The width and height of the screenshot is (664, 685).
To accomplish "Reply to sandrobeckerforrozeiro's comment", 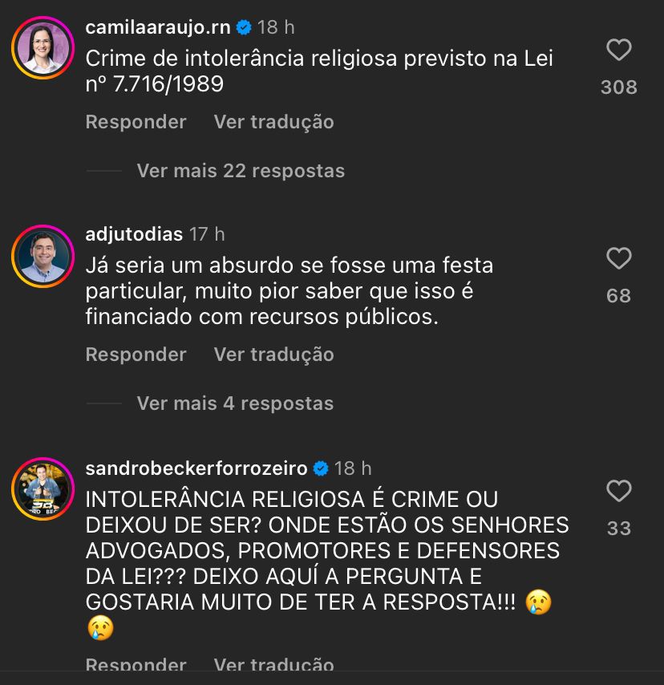I will click(136, 664).
